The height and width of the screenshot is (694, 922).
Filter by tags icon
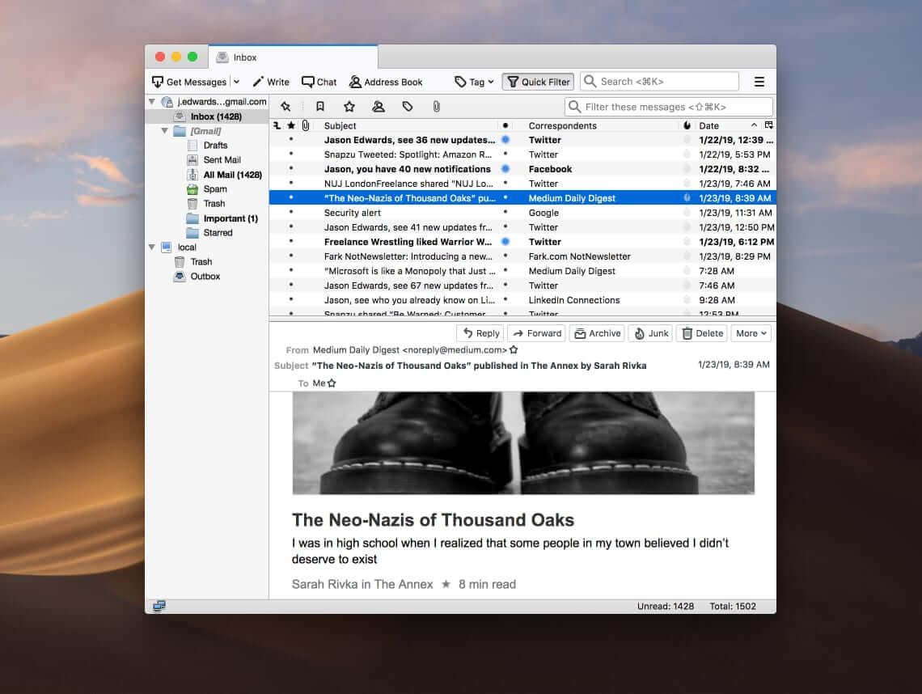[x=408, y=107]
